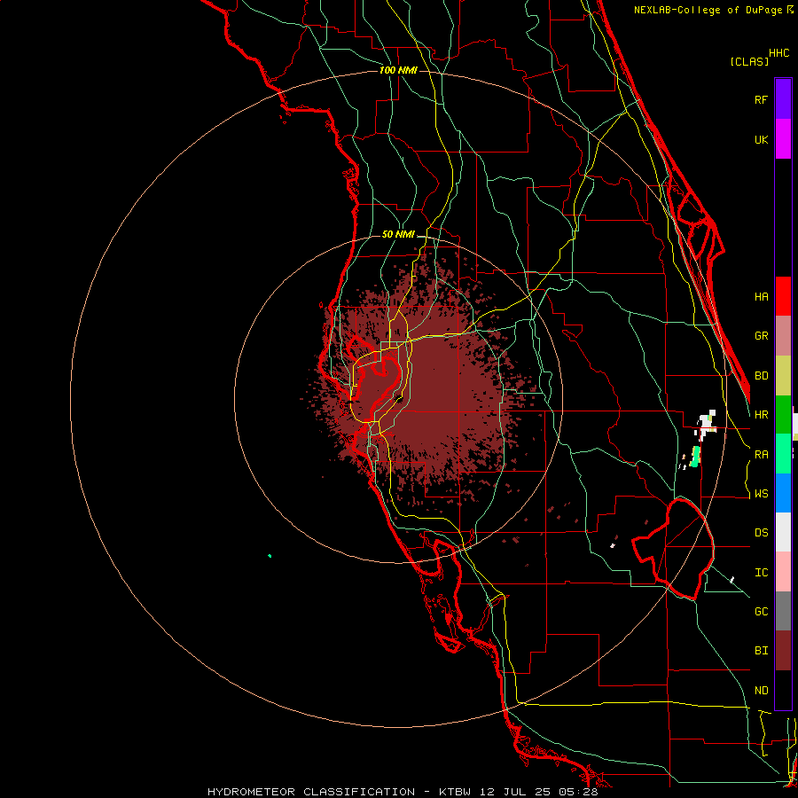Click the "ND" legend label

(x=761, y=691)
